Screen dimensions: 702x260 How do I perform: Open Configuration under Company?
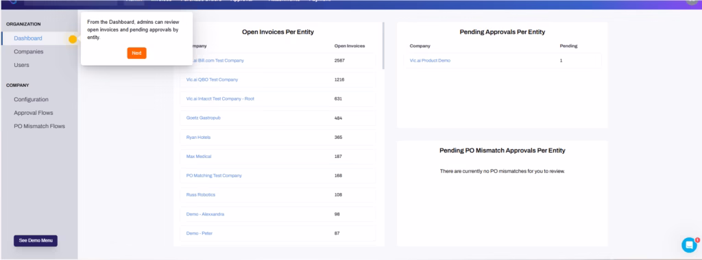click(31, 100)
